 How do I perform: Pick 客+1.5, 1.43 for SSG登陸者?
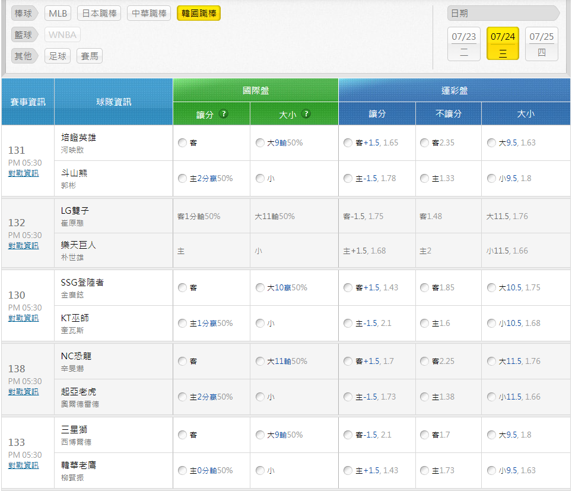click(348, 288)
